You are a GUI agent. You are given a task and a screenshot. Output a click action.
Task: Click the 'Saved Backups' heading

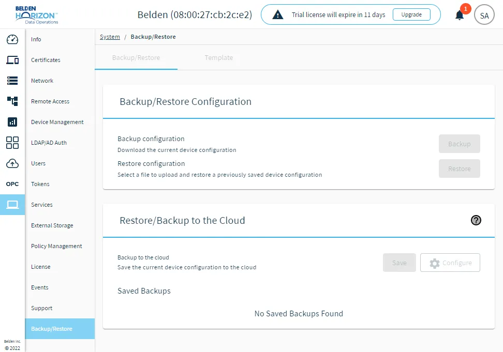[144, 291]
